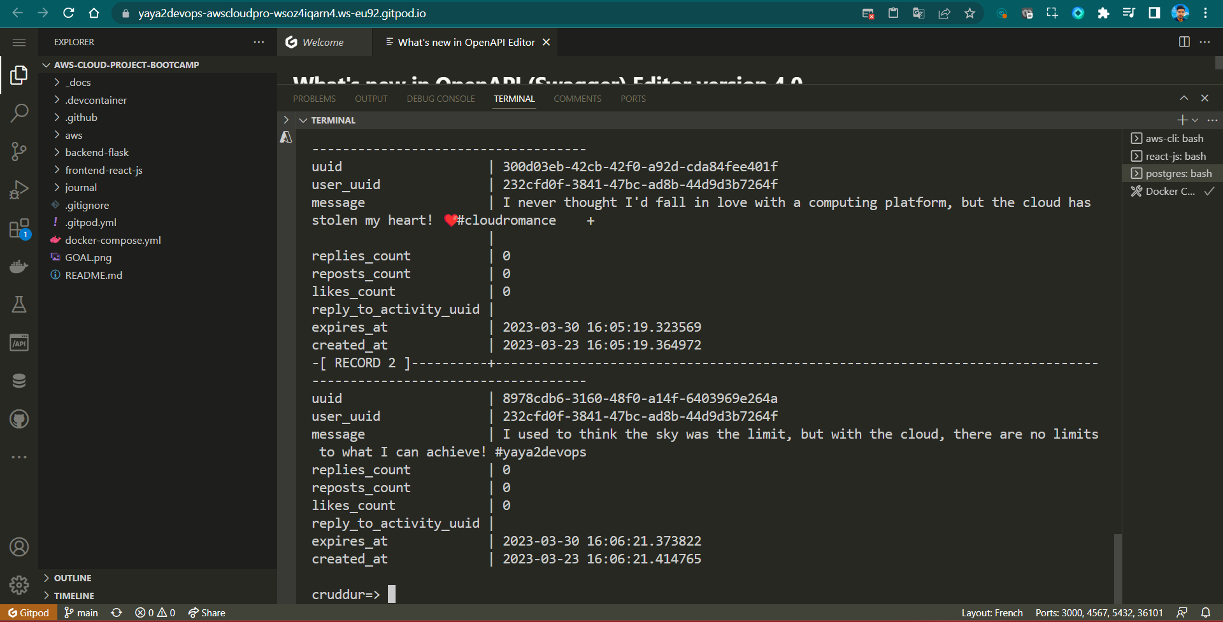Close the bottom panel
Viewport: 1223px width, 622px height.
[1205, 98]
